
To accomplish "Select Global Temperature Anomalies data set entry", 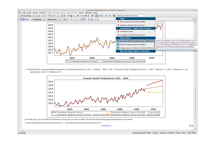I will (133, 45).
